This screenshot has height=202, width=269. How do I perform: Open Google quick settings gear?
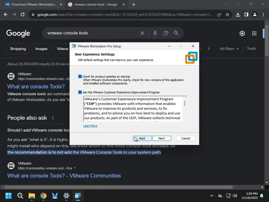pyautogui.click(x=242, y=33)
